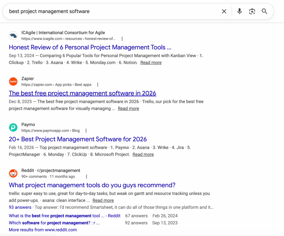The width and height of the screenshot is (284, 236).
Task: Start voice search with microphone icon
Action: 239,11
